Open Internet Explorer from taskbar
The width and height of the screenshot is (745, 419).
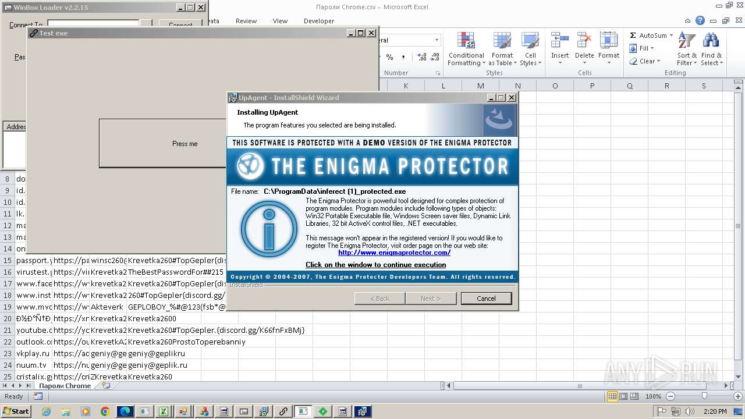pyautogui.click(x=47, y=411)
